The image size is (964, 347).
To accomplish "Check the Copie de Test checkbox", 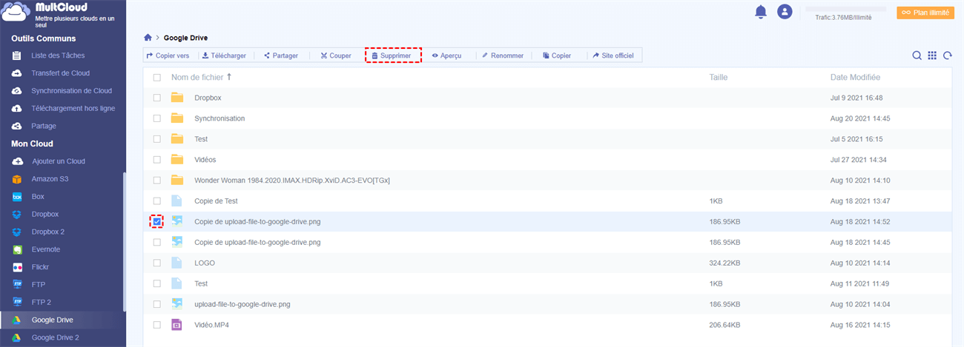I will (156, 201).
